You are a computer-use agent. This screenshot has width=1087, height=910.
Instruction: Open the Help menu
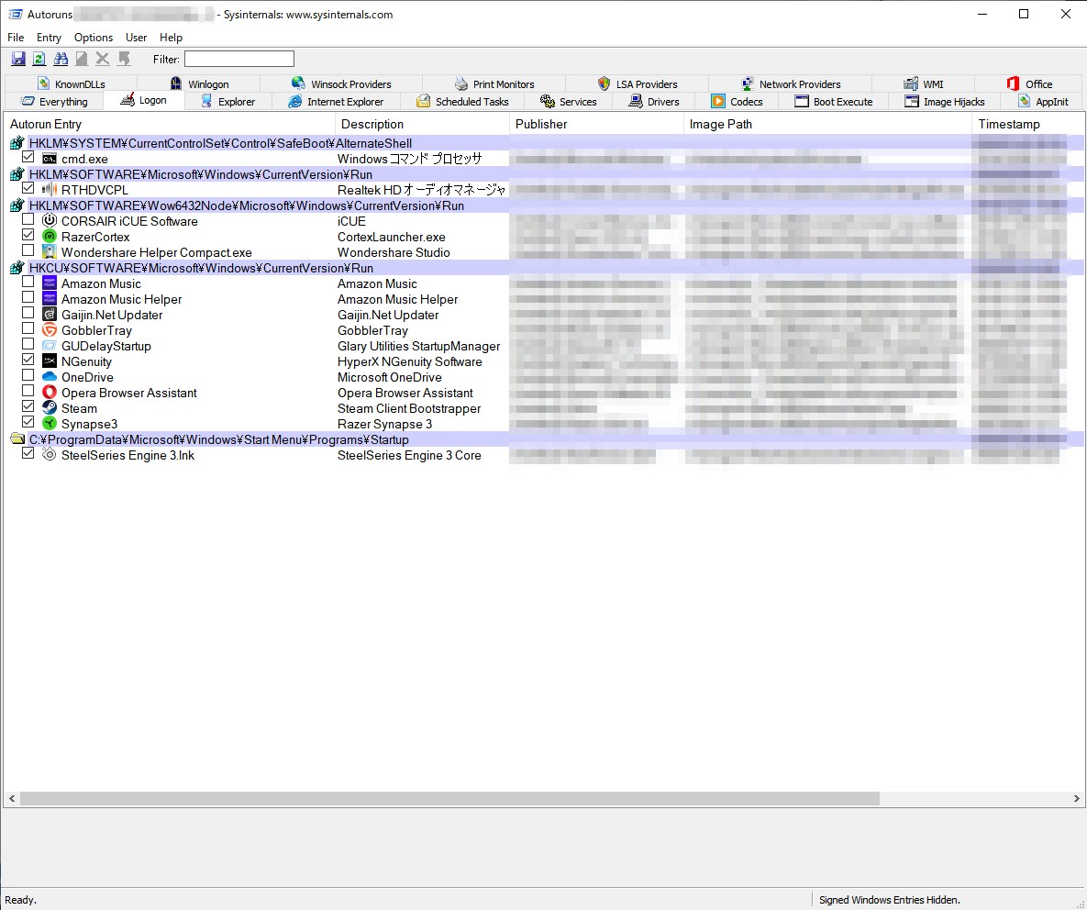(171, 38)
